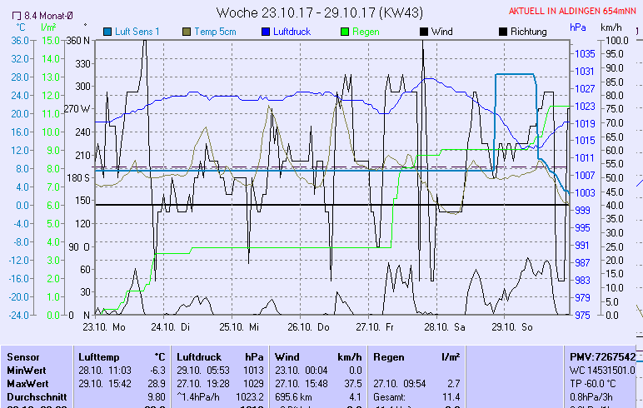
Task: Click the PMV:7267542 status text
Action: pos(601,356)
